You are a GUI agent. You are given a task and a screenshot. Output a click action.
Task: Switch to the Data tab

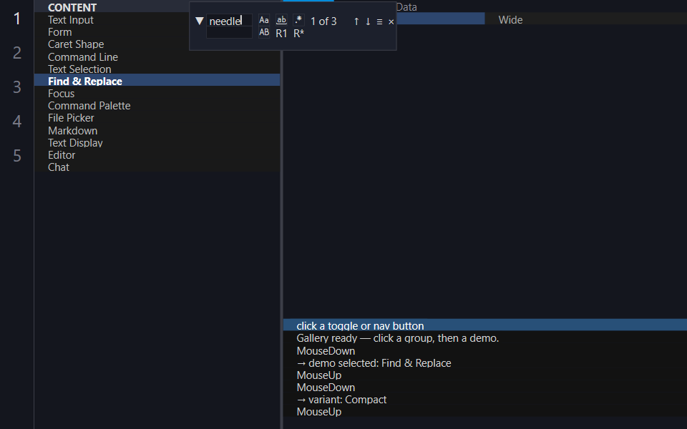406,6
